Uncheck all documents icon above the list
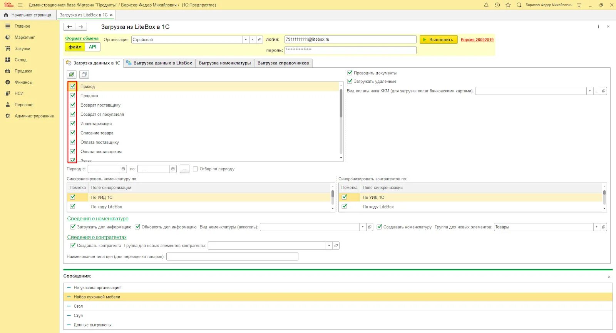The height and width of the screenshot is (333, 616). 84,74
